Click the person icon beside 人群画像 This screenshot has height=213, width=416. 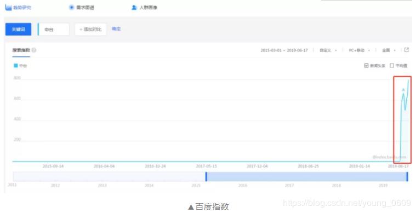pos(134,8)
